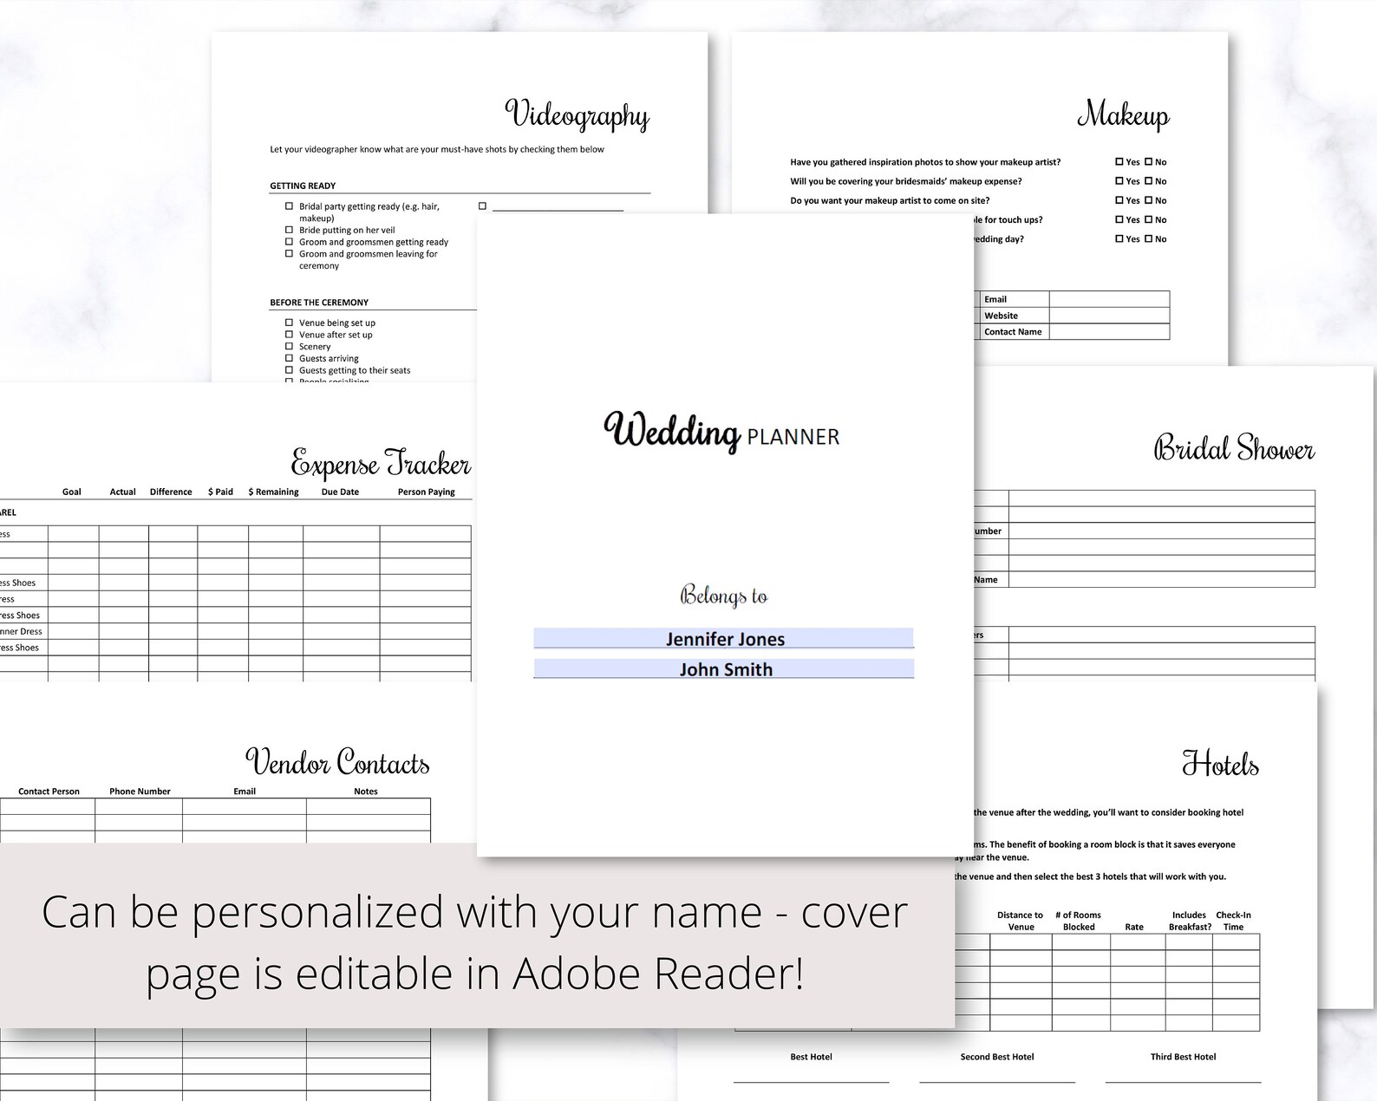Click the 'Difference' column header in Expense Tracker
Image resolution: width=1377 pixels, height=1101 pixels.
[x=171, y=492]
